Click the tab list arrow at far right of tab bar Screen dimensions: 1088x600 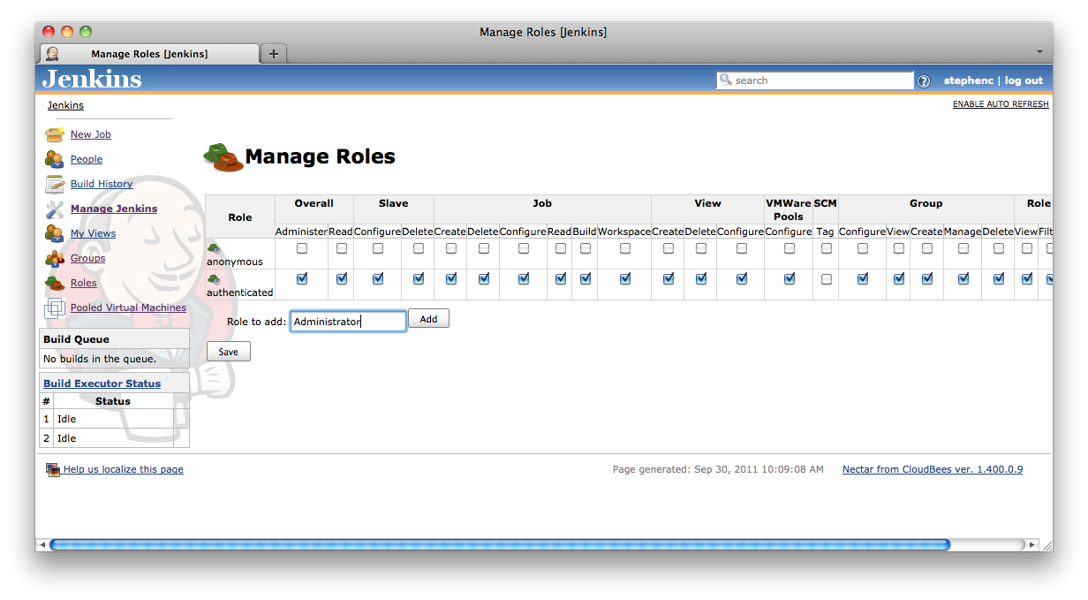(x=1039, y=52)
